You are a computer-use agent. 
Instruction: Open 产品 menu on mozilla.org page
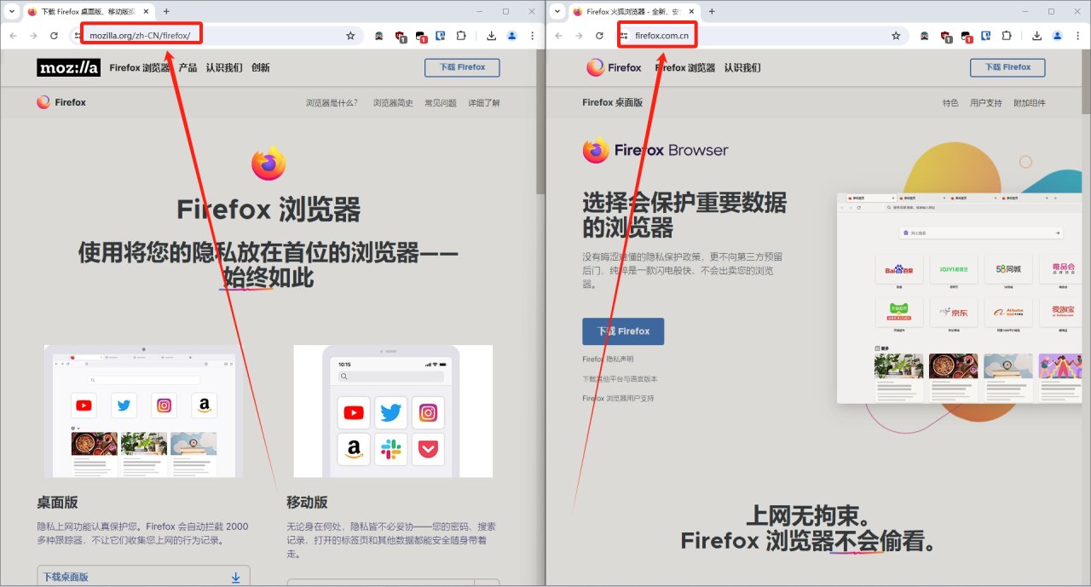point(188,67)
